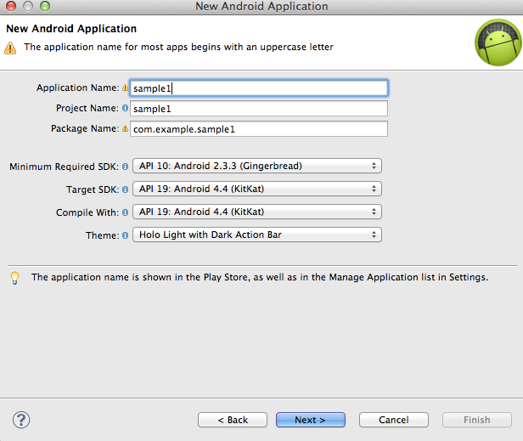Click the "Project Name:" label
Viewport: 523px width, 441px height.
click(87, 108)
